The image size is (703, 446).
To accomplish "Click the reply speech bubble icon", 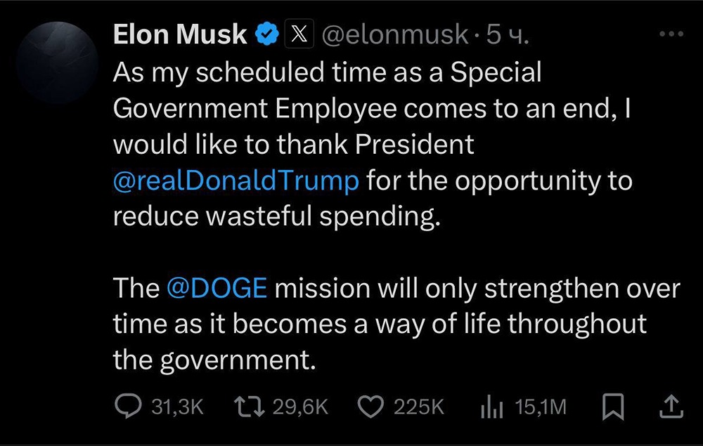I will coord(128,407).
